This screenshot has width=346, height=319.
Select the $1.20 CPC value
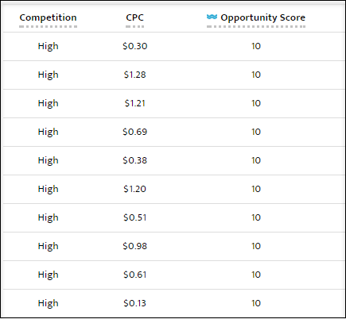tap(134, 189)
